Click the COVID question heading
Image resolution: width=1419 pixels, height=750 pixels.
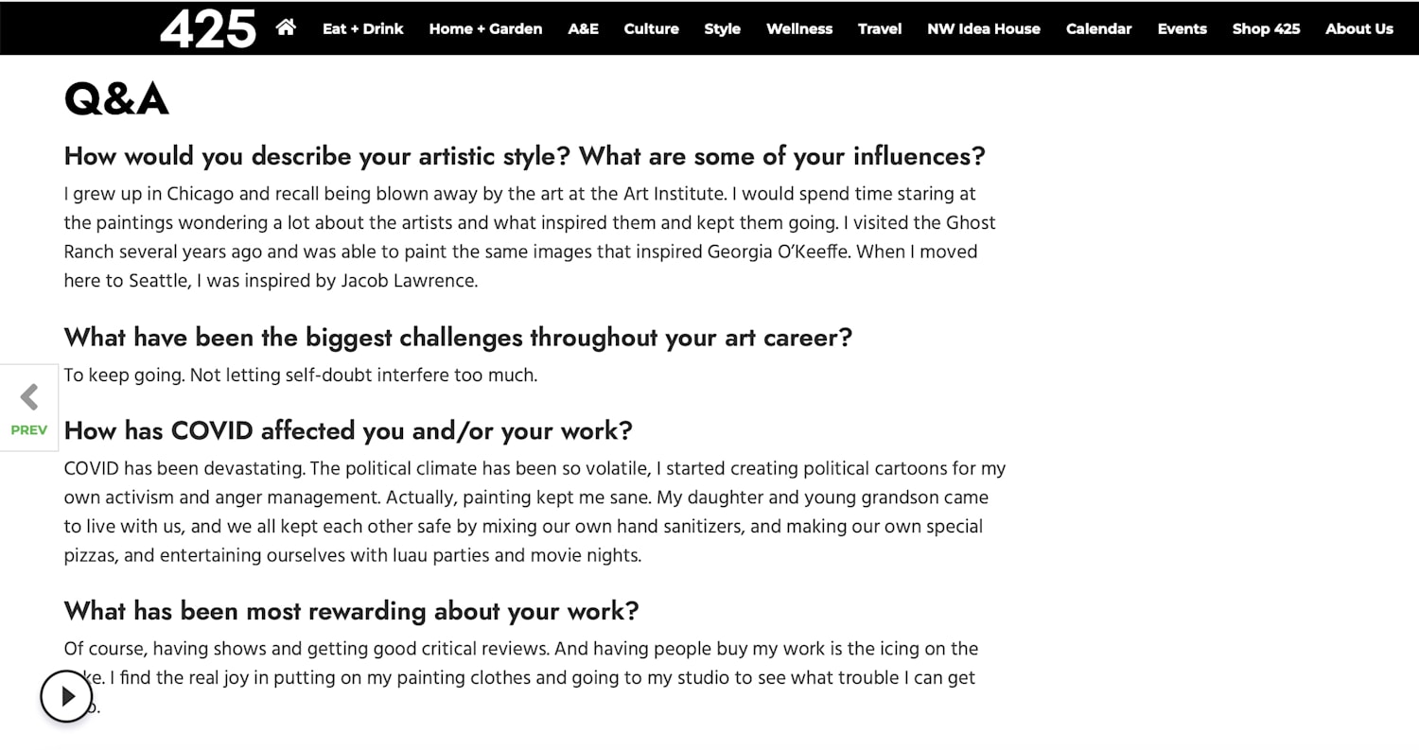(348, 431)
